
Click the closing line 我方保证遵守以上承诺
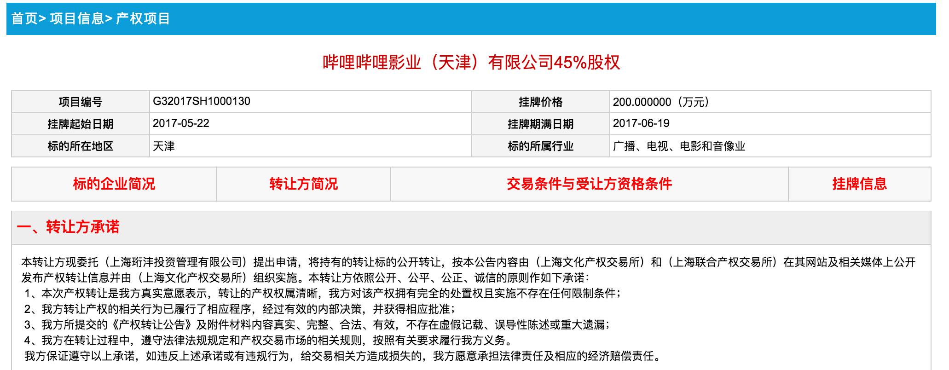(x=344, y=356)
